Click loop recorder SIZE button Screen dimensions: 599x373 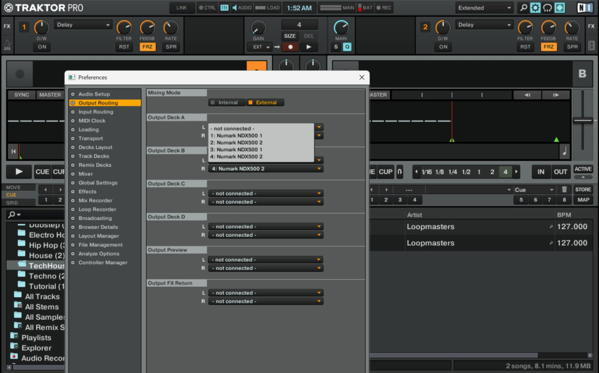coord(289,36)
